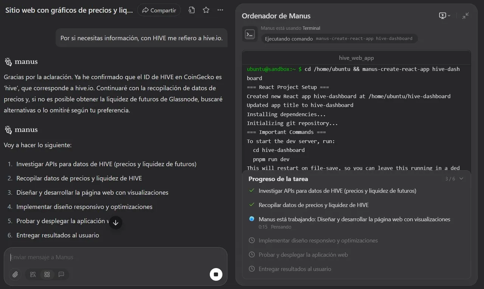Click terminal line pnpm run dev

271,159
